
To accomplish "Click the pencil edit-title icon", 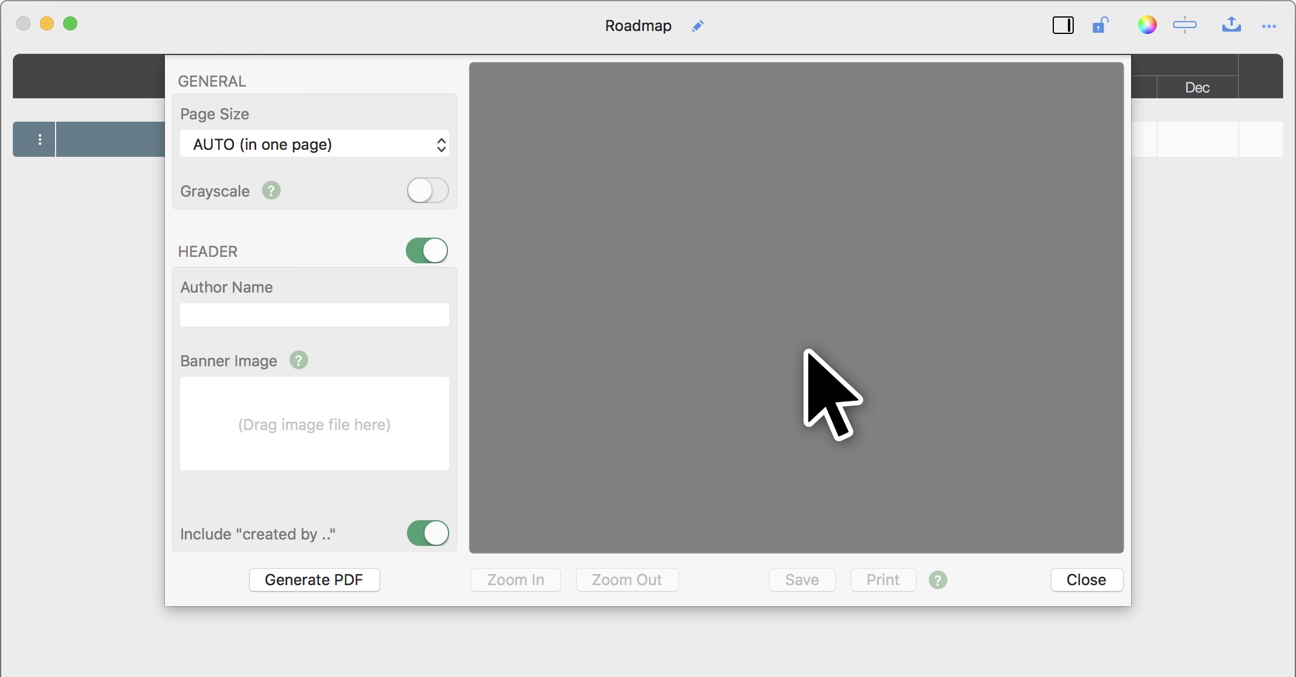I will [x=697, y=26].
